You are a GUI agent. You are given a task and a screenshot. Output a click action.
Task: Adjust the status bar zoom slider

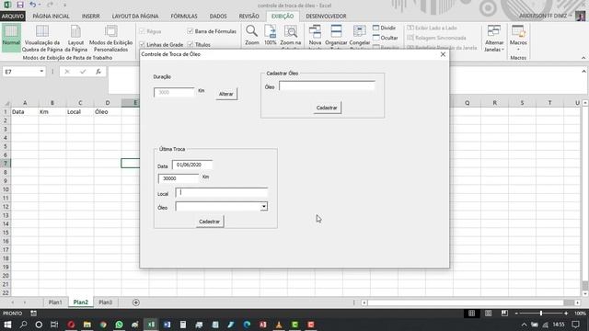tap(541, 313)
